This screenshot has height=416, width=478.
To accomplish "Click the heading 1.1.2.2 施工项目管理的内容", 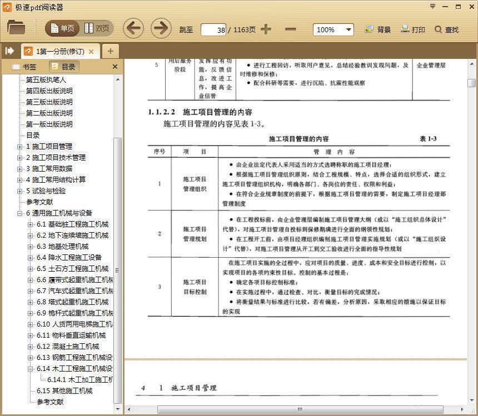I will pos(200,112).
